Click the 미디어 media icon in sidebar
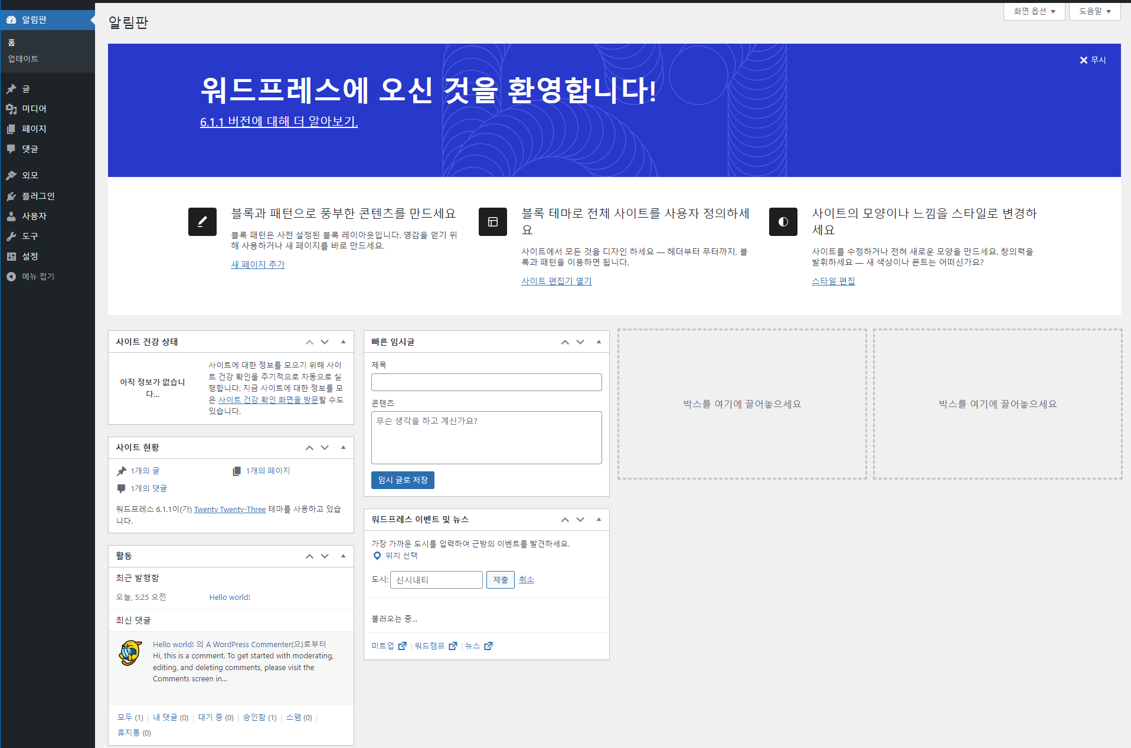Image resolution: width=1131 pixels, height=748 pixels. [x=11, y=109]
